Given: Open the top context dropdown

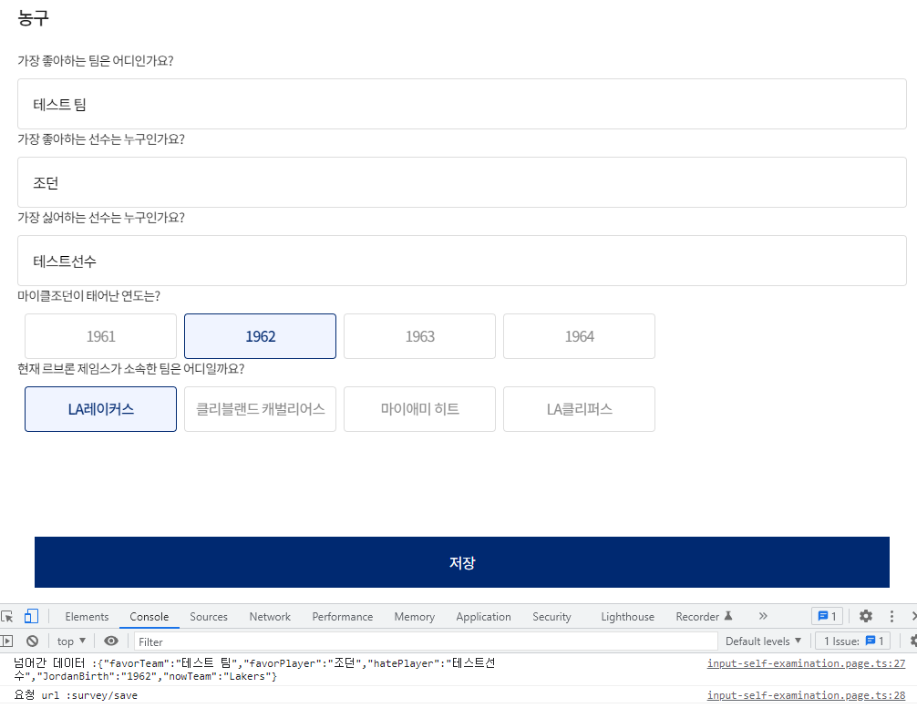Looking at the screenshot, I should coord(71,641).
